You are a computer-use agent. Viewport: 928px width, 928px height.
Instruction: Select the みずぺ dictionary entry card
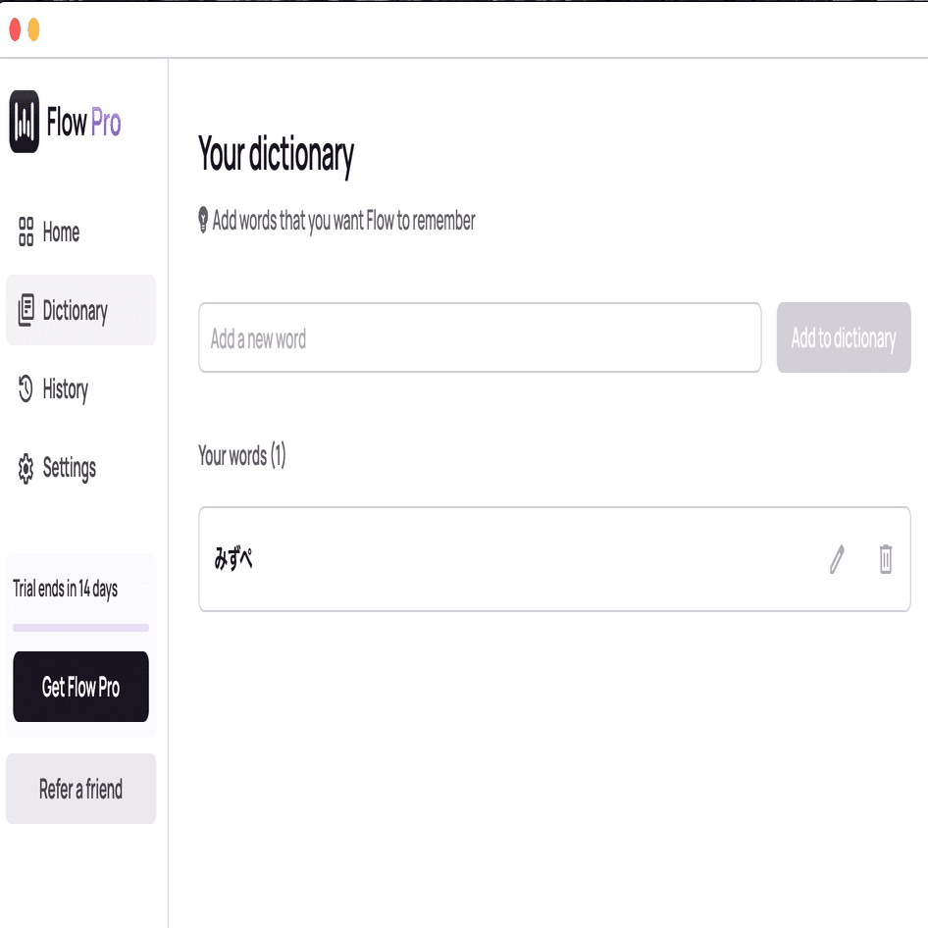pyautogui.click(x=490, y=559)
